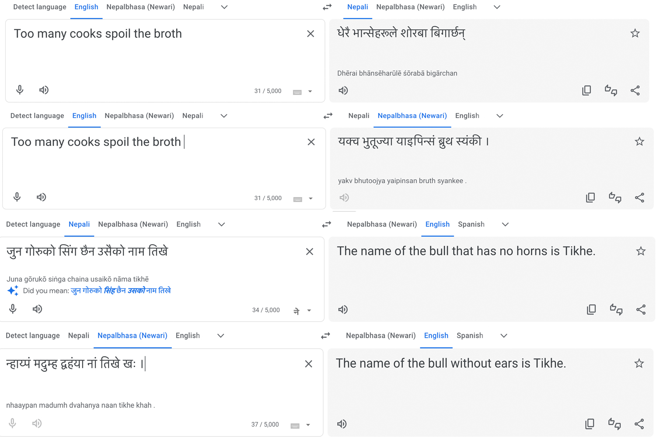656x437 pixels.
Task: Copy the Nepalbhasa translation
Action: pos(590,198)
